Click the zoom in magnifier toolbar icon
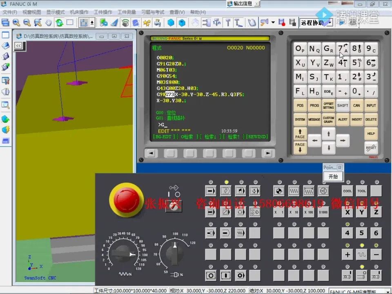 pos(16,22)
